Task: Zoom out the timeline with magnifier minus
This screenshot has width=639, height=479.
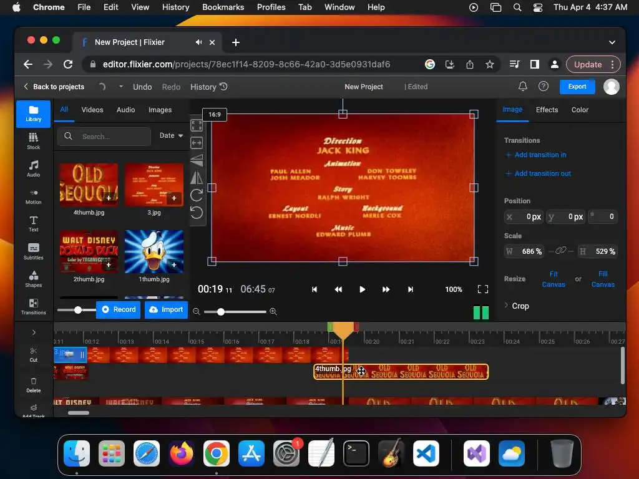Action: coord(197,312)
